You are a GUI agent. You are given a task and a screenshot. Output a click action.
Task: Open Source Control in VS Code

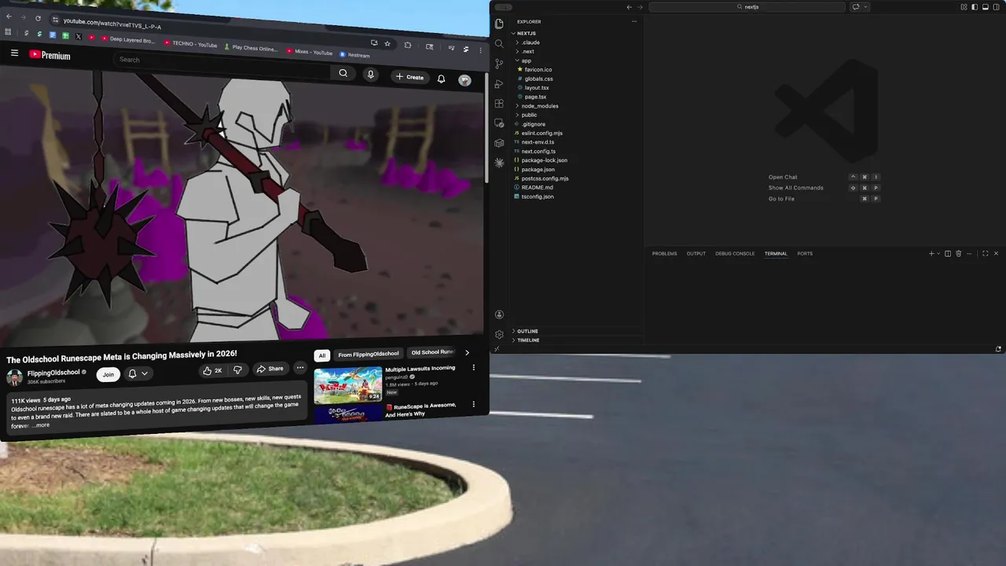pos(499,64)
